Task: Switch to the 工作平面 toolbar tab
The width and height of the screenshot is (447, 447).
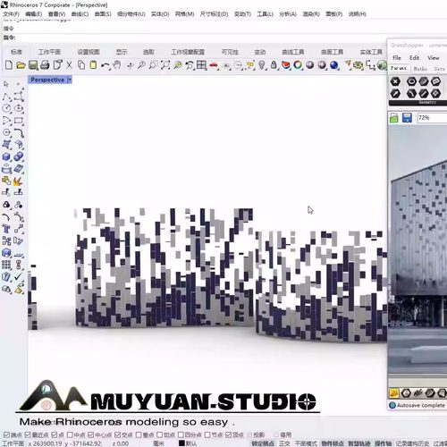Action: (x=49, y=52)
